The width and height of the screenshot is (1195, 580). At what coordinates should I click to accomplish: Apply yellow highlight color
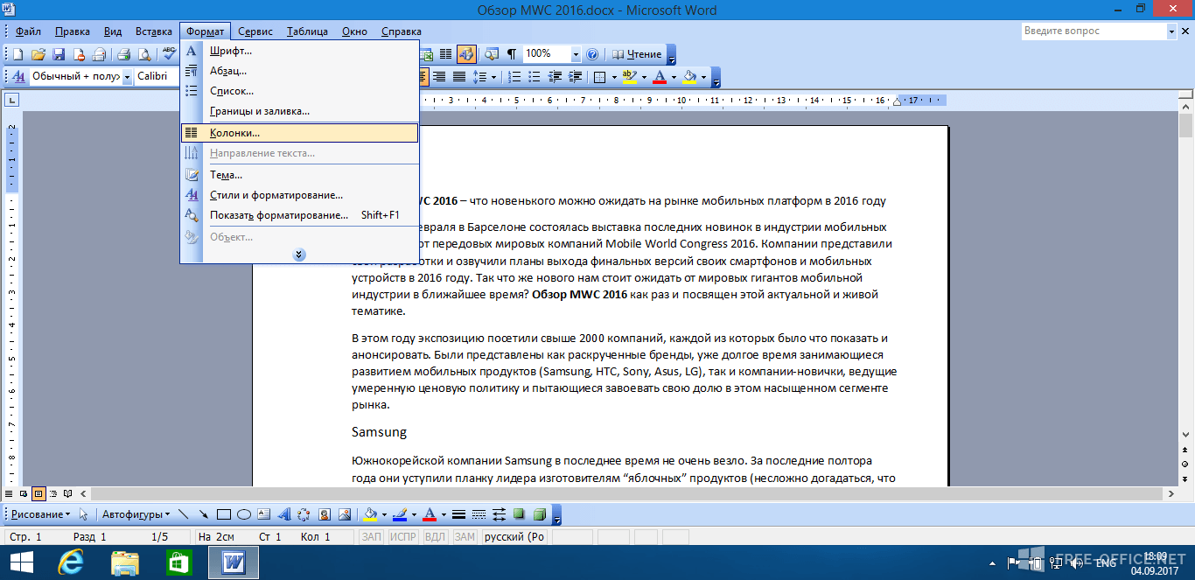click(x=629, y=77)
